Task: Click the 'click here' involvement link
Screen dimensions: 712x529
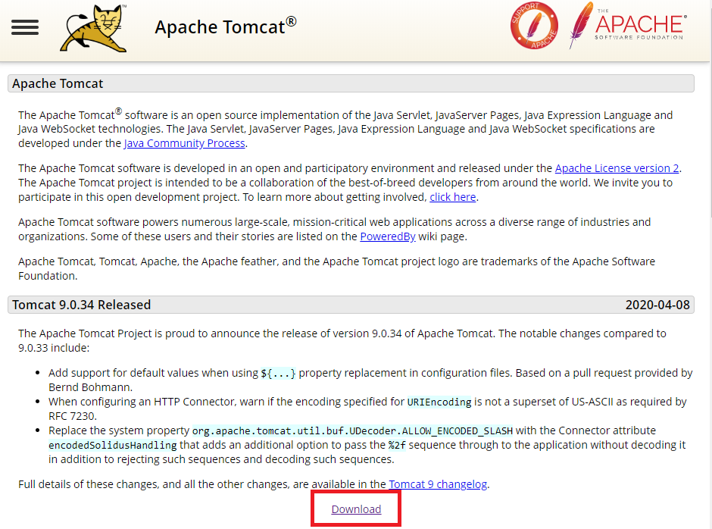Action: tap(453, 197)
